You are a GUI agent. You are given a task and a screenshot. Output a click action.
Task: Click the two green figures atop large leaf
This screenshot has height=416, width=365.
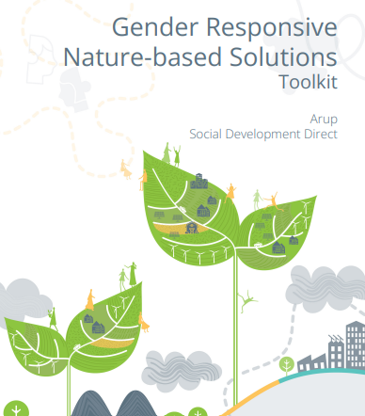coord(172,153)
